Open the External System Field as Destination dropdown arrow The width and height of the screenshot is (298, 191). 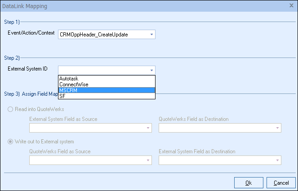[277, 160]
